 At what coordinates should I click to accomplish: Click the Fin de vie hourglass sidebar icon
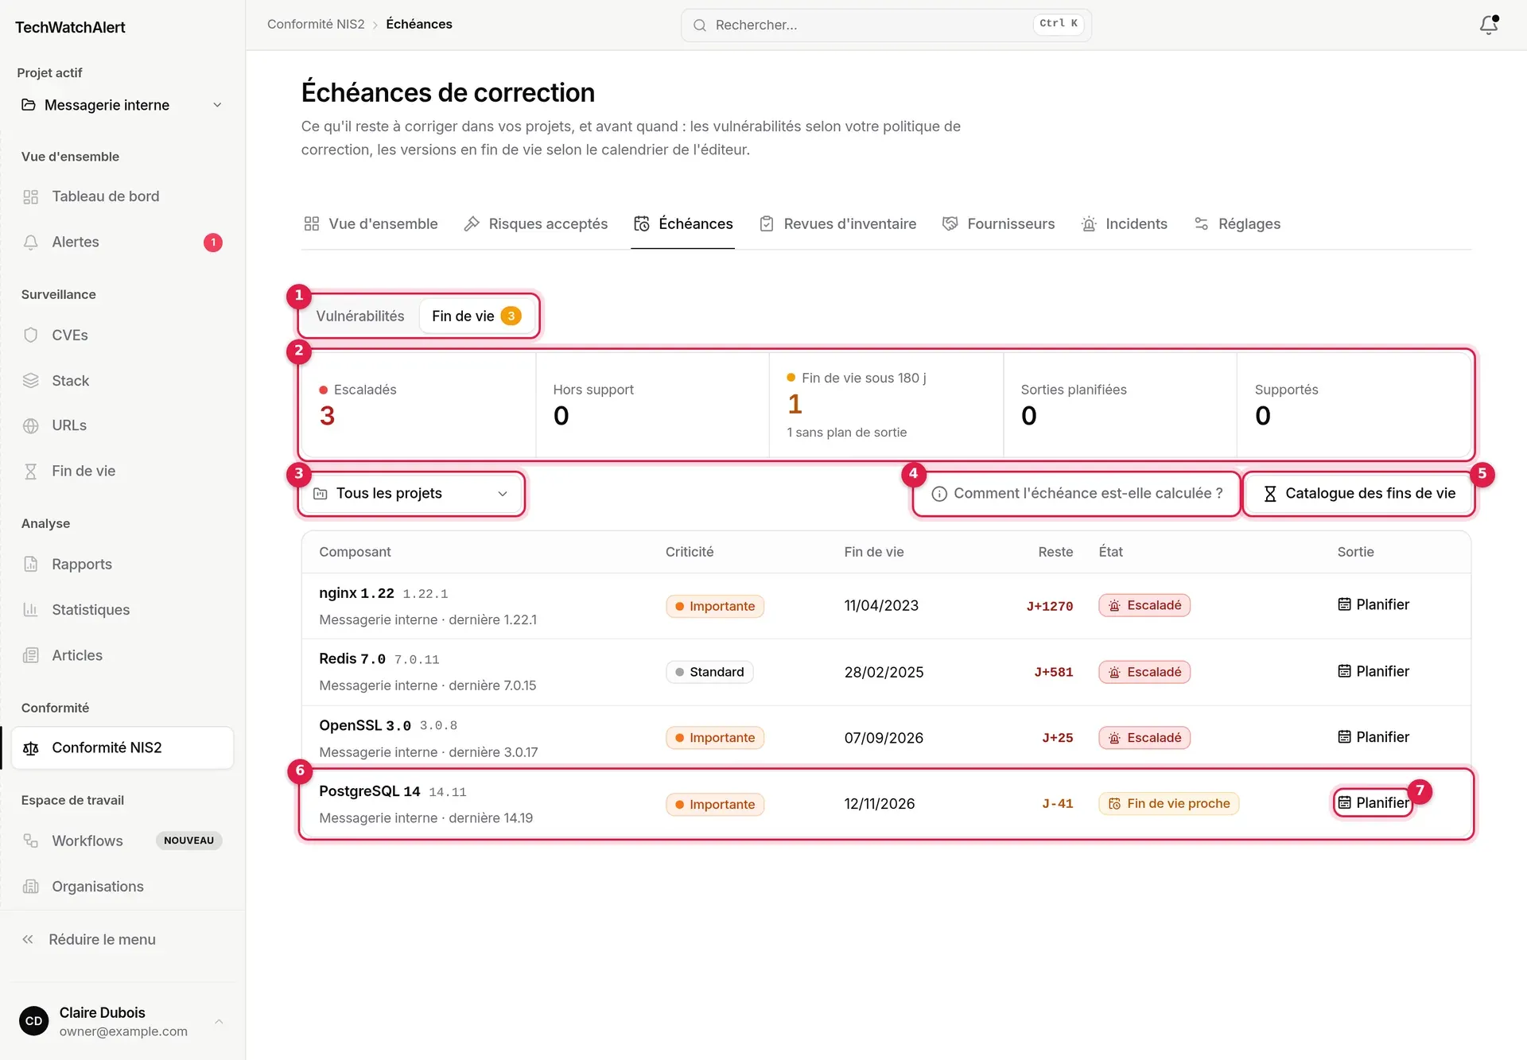coord(31,471)
